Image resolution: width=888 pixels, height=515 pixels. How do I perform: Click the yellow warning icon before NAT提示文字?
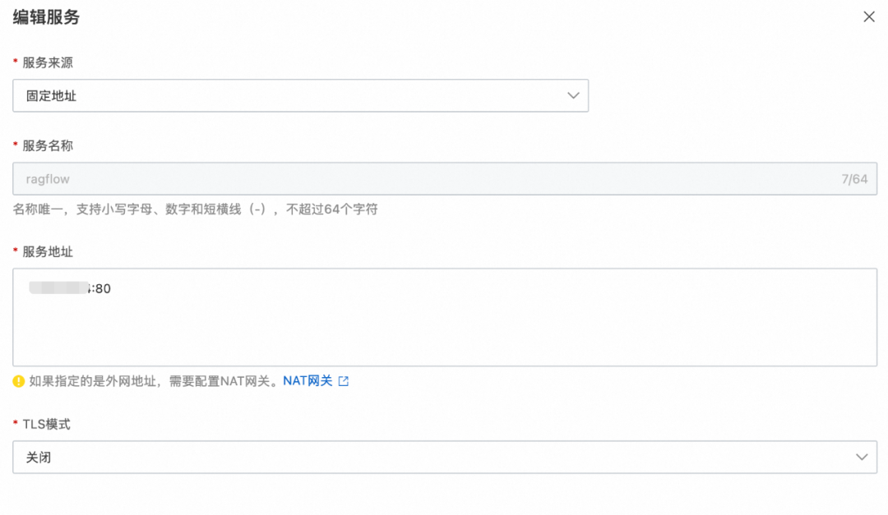(18, 380)
